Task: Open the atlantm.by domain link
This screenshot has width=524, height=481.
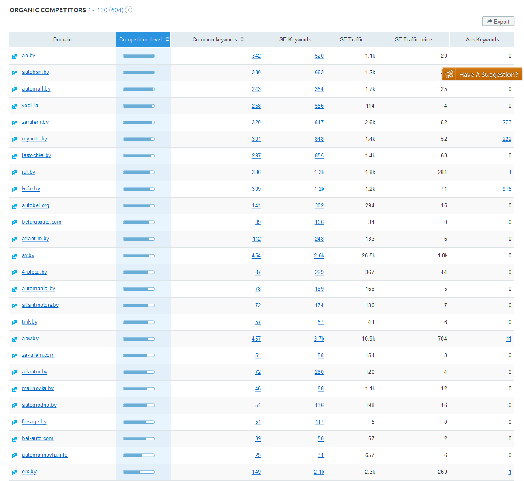Action: 34,372
